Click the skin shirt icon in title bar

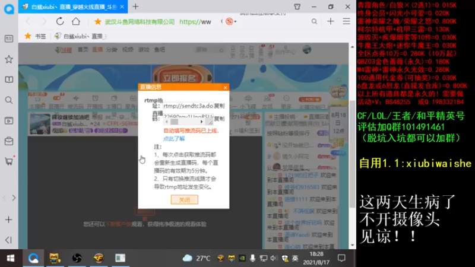297,7
